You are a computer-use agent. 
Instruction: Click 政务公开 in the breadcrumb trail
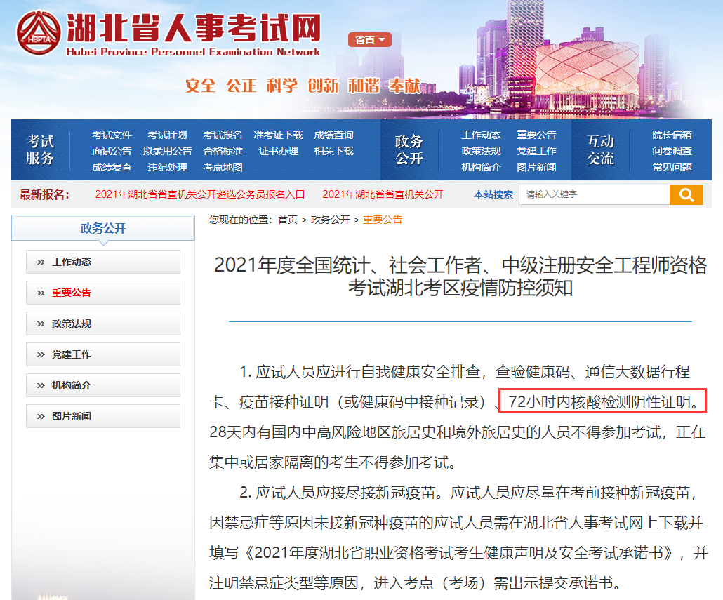pos(330,220)
